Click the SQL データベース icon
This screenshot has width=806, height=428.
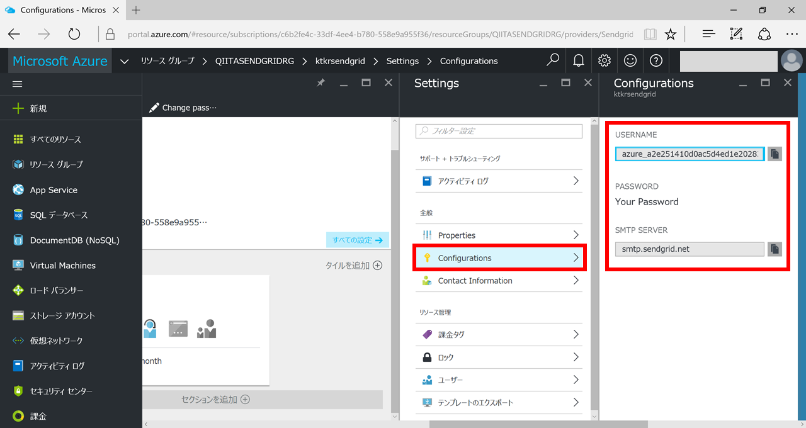pyautogui.click(x=18, y=215)
